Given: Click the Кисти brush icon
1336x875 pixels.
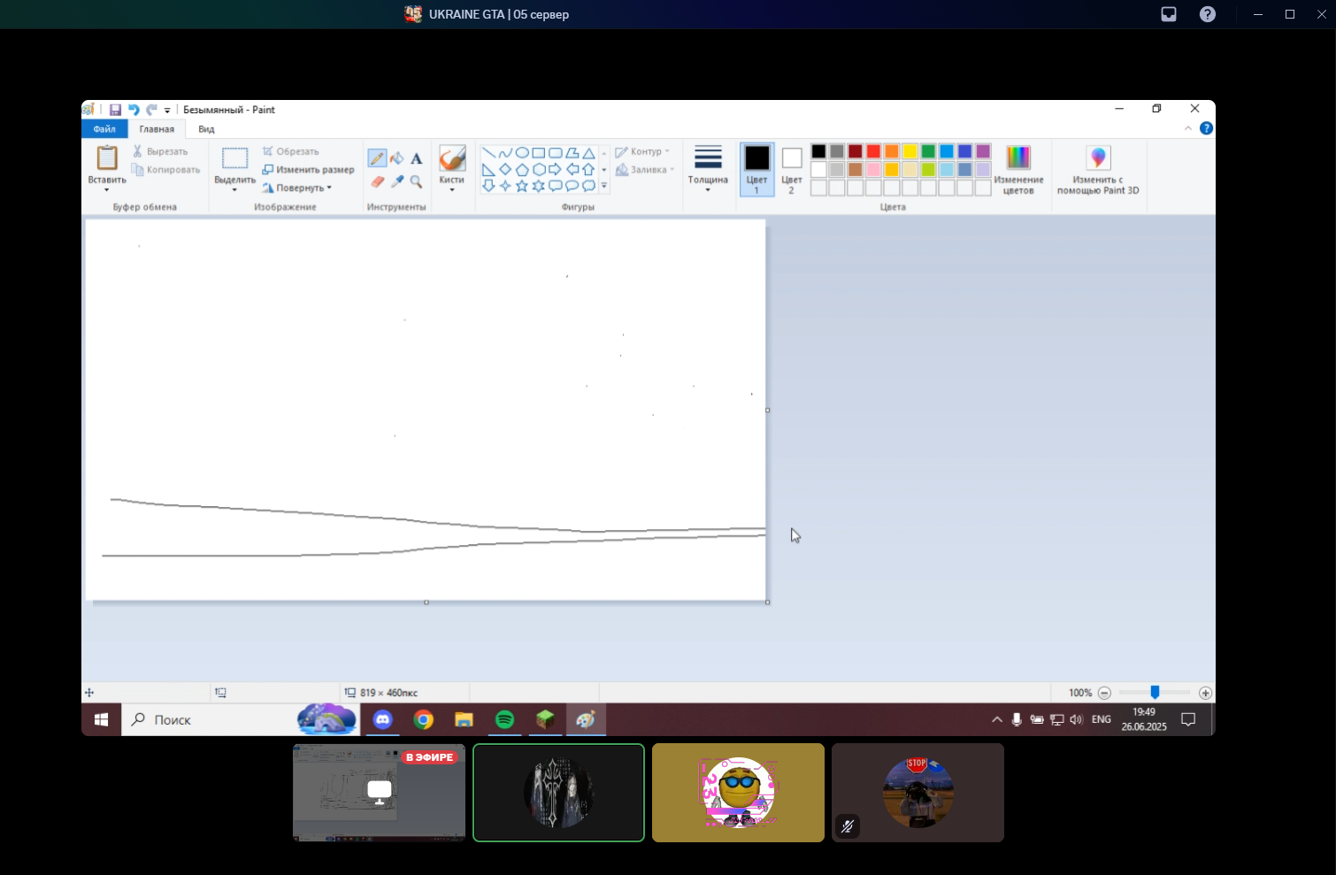Looking at the screenshot, I should click(x=452, y=158).
